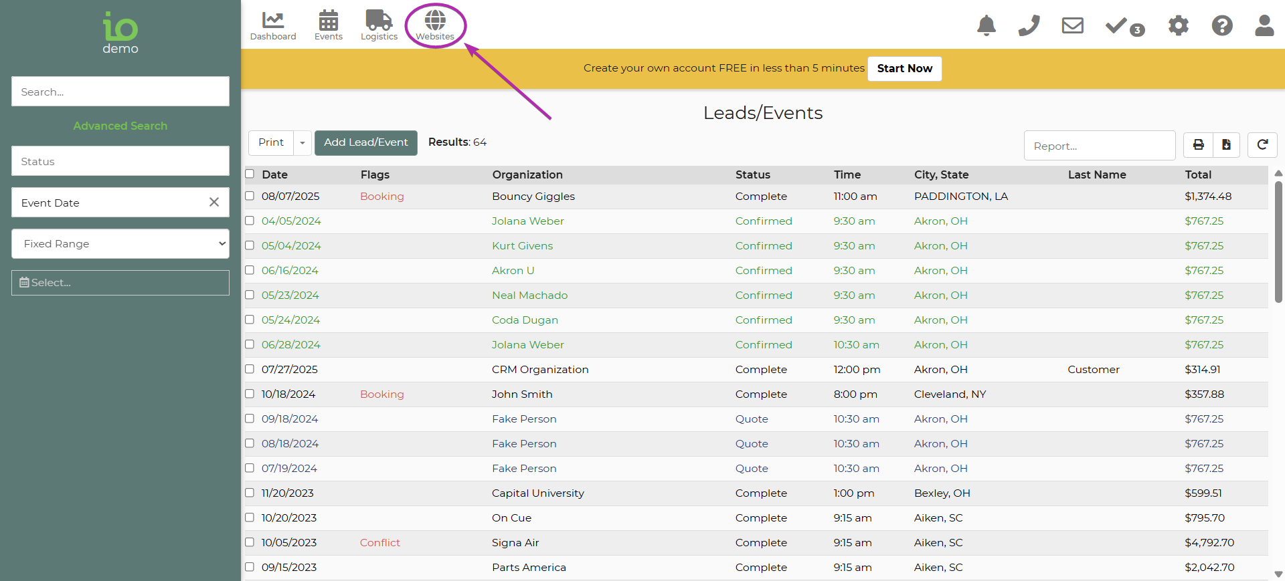Expand the Print button dropdown arrow

point(303,143)
